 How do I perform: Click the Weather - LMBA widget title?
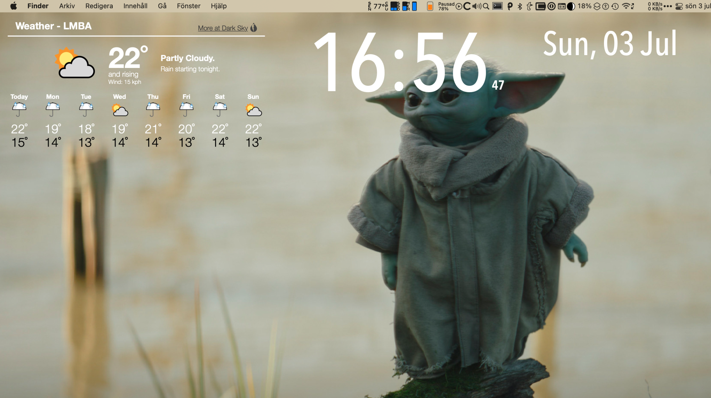point(53,26)
